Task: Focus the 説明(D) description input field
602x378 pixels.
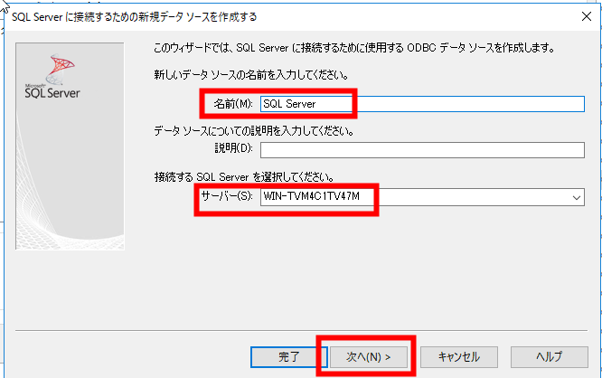Action: (x=422, y=150)
